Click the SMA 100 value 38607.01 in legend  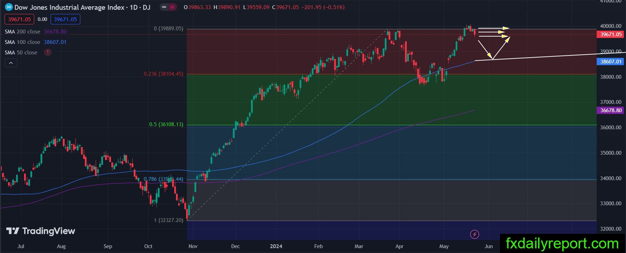(55, 42)
